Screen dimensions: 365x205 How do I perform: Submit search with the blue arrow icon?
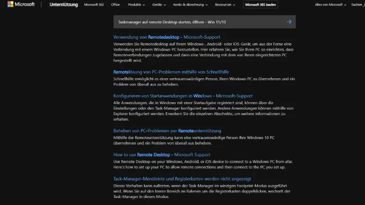[289, 22]
